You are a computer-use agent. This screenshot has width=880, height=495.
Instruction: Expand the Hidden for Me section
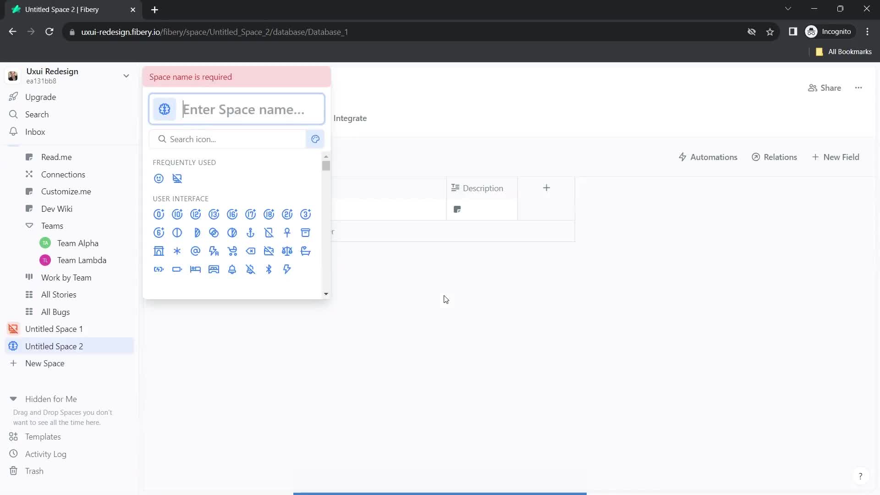(13, 399)
